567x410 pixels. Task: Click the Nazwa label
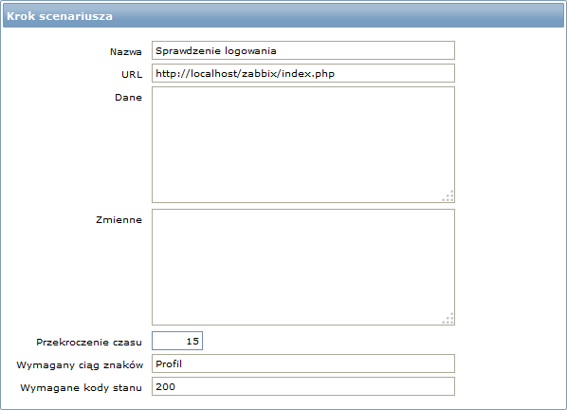(x=126, y=52)
